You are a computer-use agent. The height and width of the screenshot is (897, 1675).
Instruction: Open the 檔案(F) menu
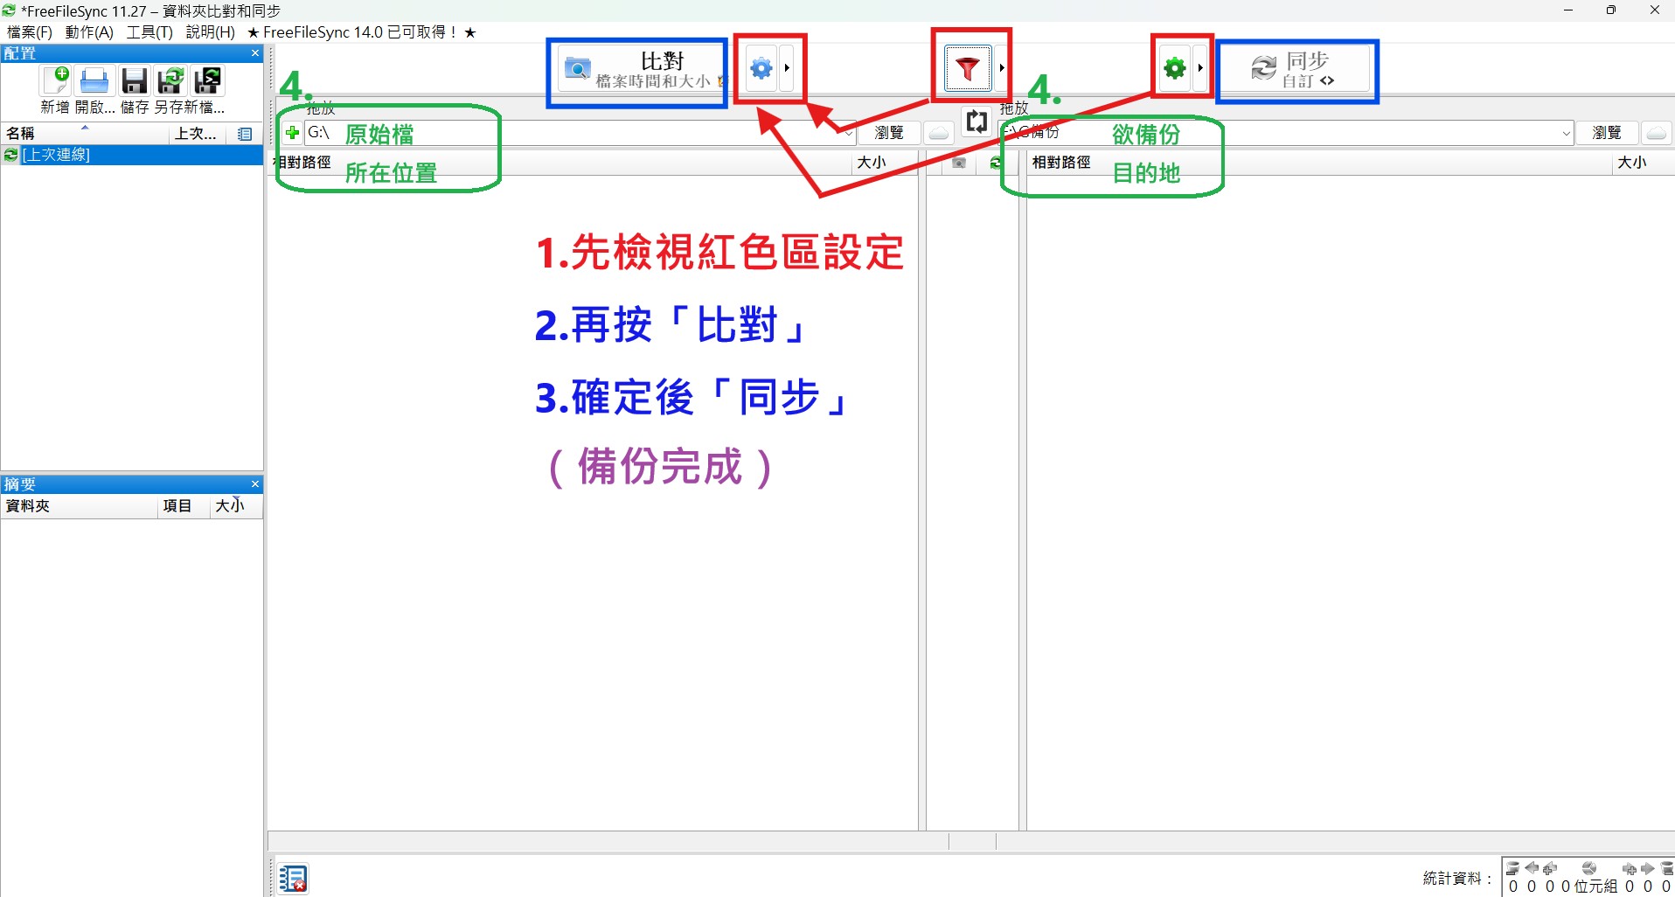pyautogui.click(x=30, y=32)
